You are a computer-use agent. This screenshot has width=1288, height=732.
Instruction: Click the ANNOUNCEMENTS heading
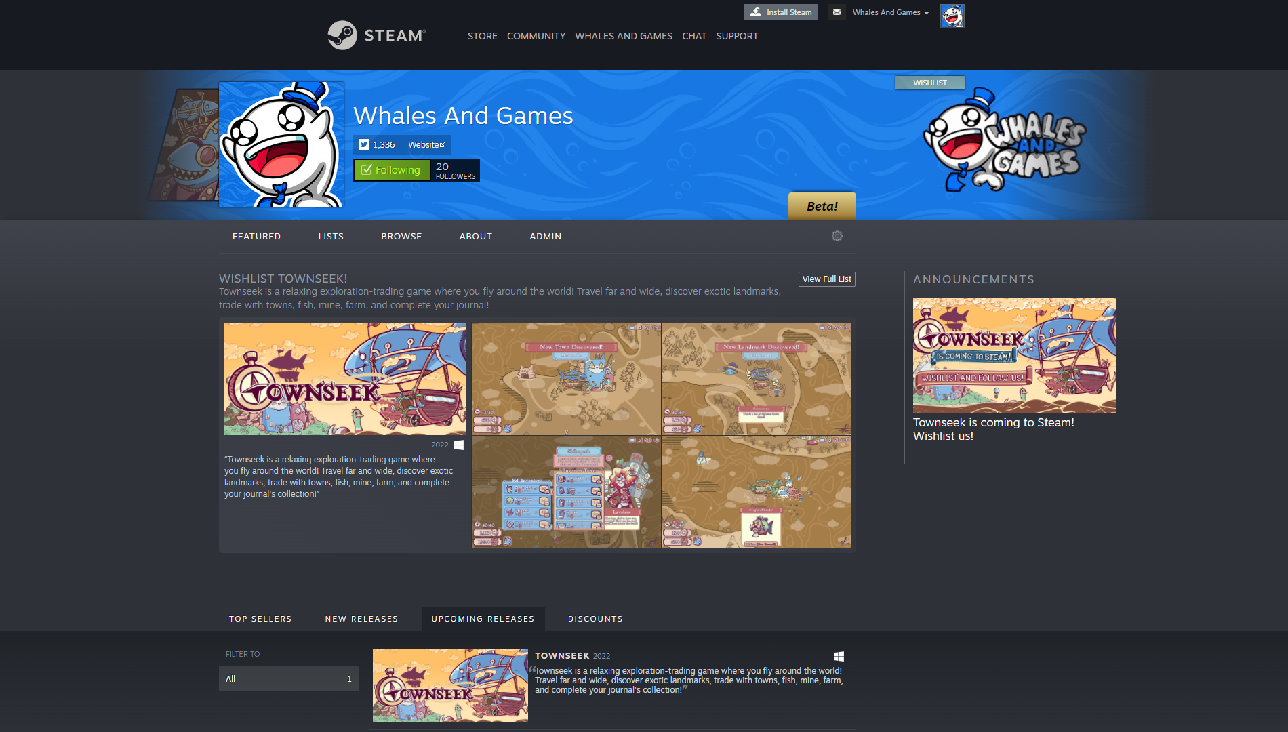(973, 279)
